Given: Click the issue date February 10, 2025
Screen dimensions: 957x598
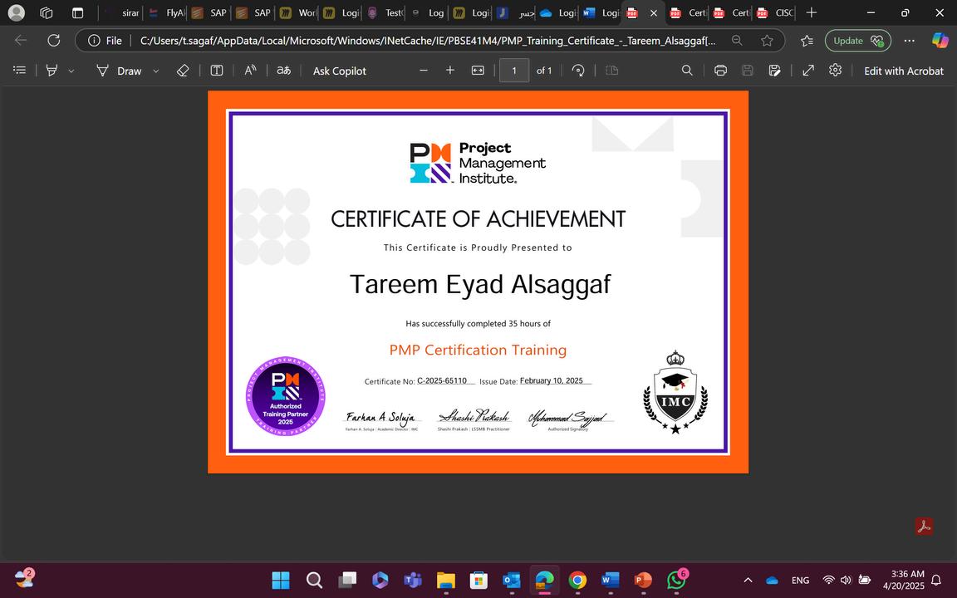Looking at the screenshot, I should coord(551,380).
